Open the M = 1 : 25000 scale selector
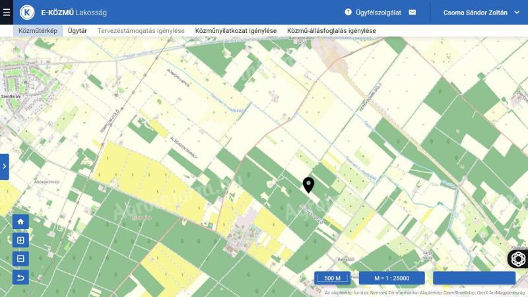 [x=391, y=278]
